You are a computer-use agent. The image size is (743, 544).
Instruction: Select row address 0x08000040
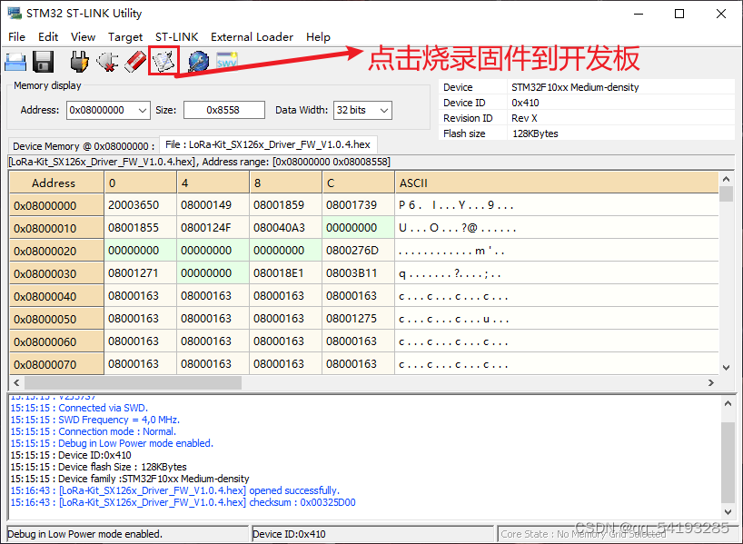56,297
